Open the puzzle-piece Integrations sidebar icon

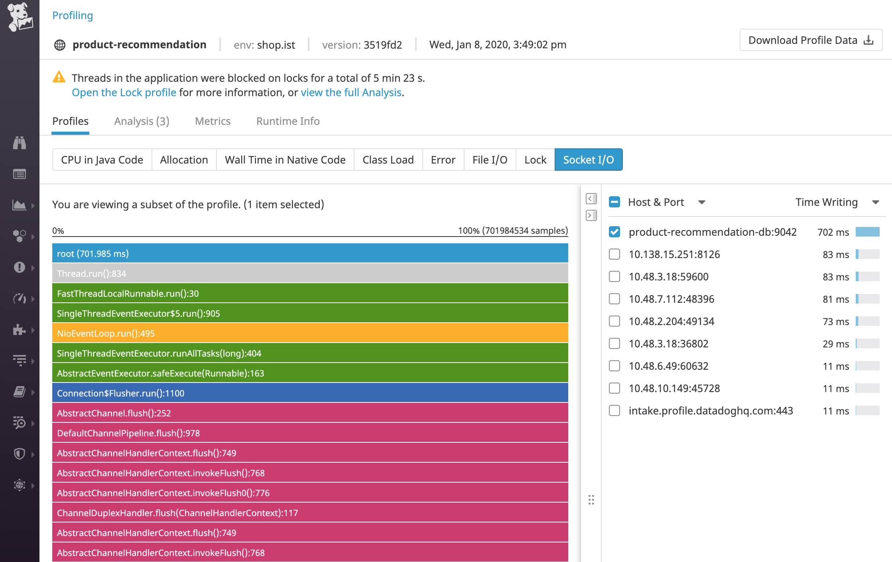19,330
